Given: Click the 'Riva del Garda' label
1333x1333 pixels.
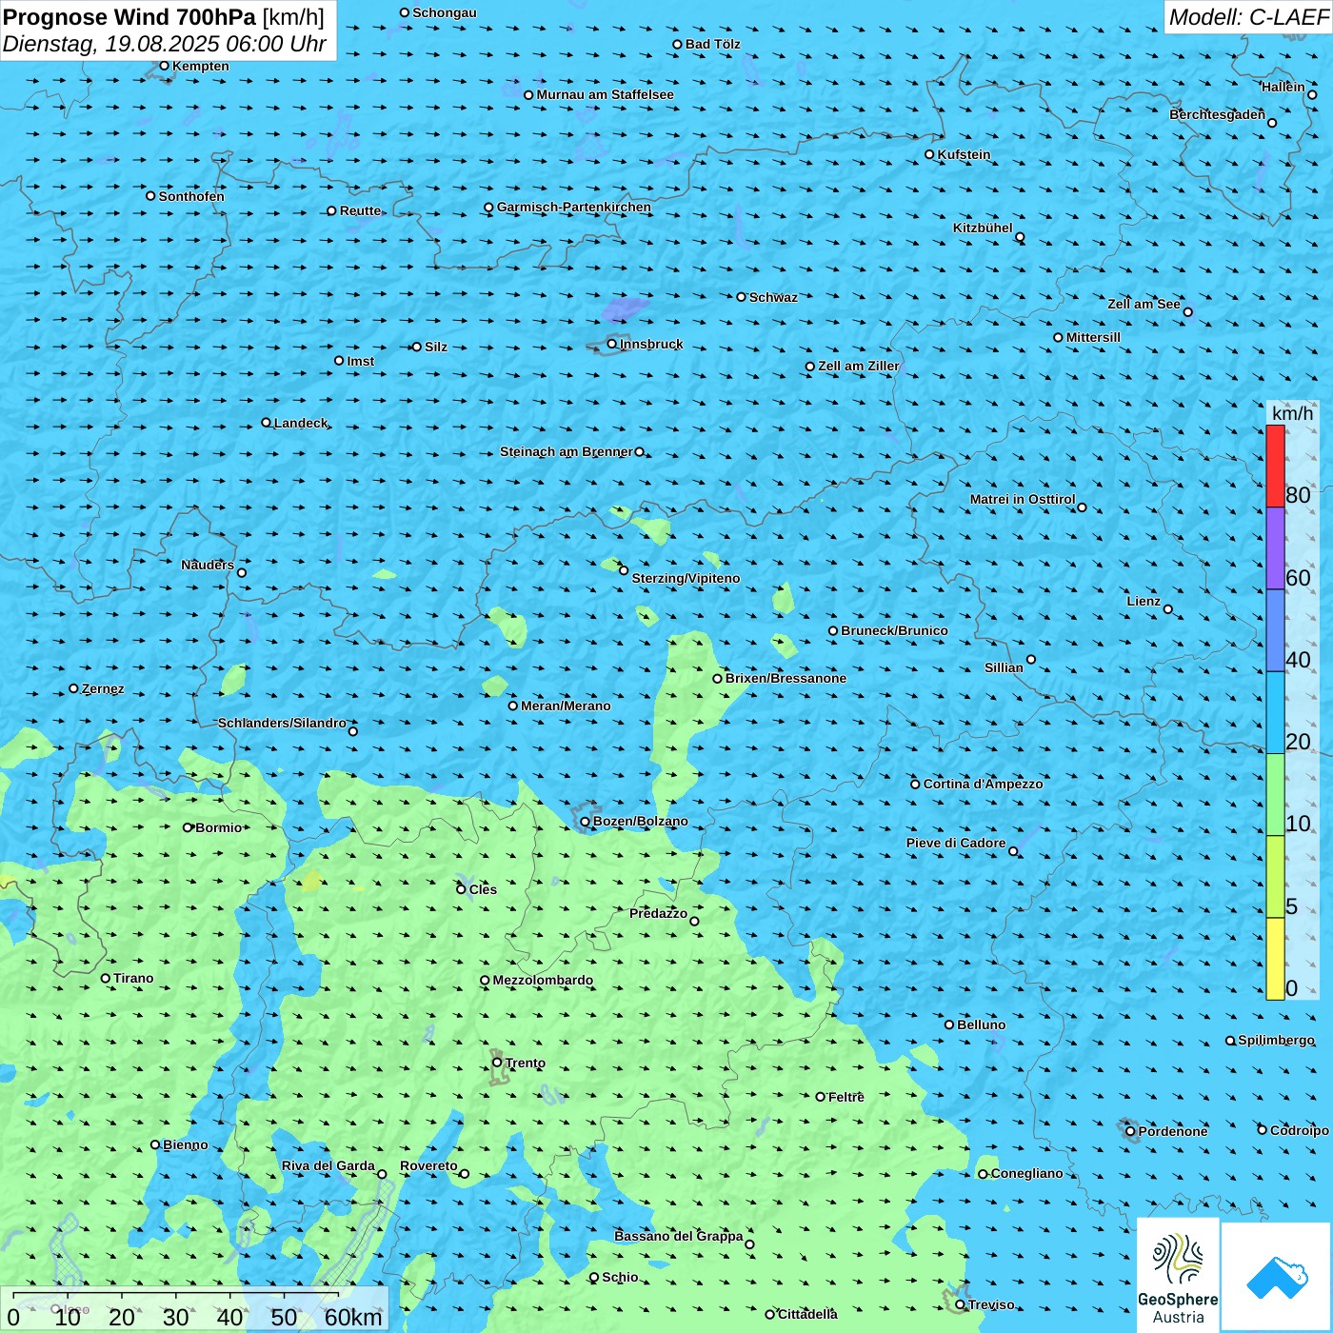Looking at the screenshot, I should coord(328,1165).
